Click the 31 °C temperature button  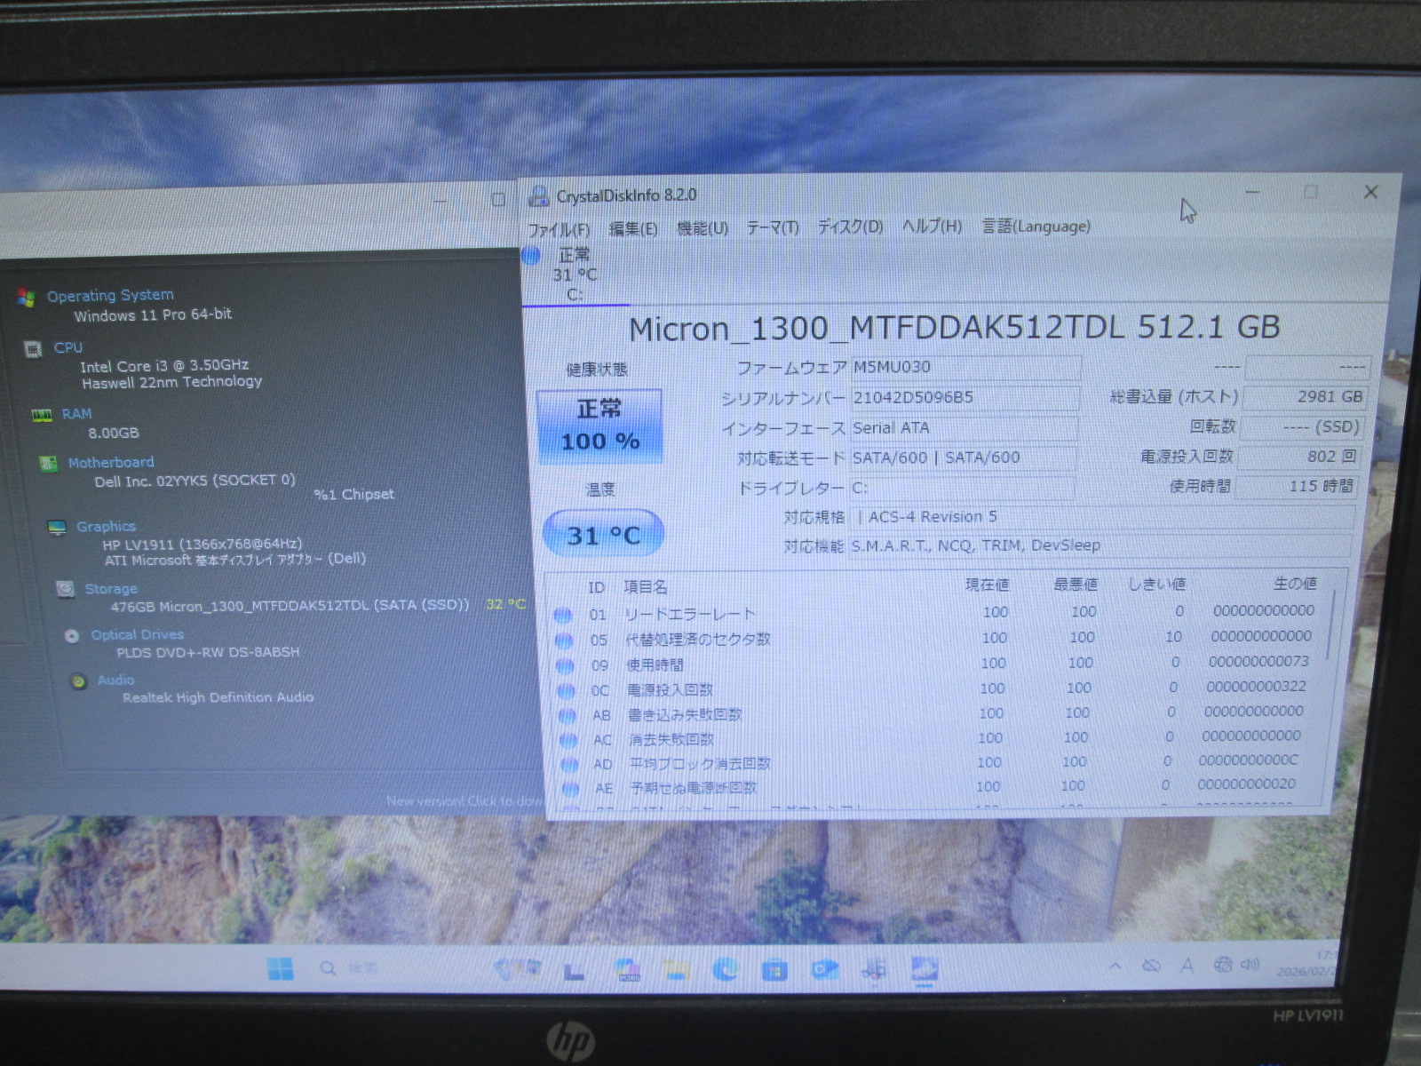coord(603,535)
